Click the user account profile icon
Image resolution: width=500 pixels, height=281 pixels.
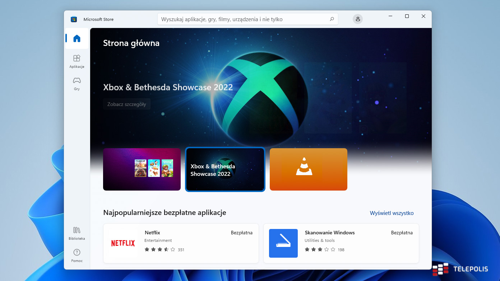tap(357, 19)
